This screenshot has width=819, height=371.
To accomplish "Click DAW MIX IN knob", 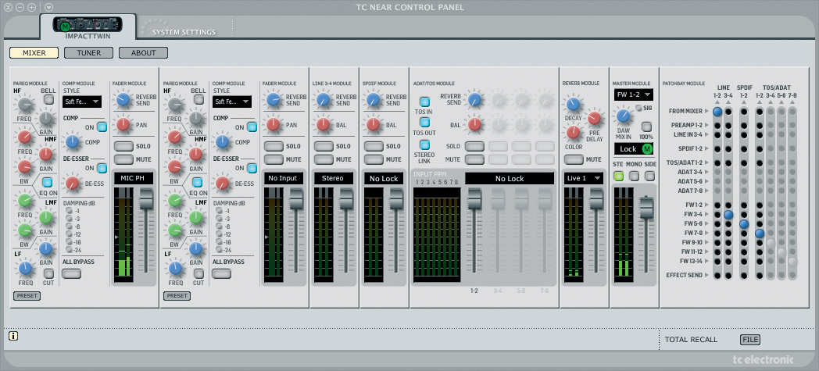I will [x=623, y=116].
